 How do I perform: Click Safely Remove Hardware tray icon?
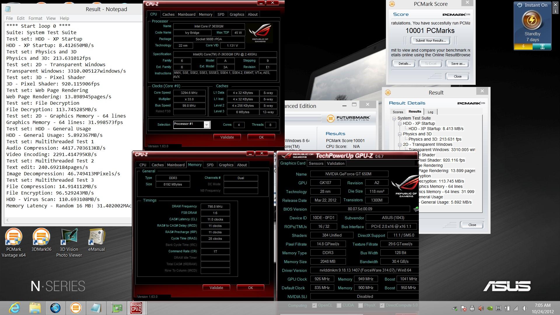455,308
